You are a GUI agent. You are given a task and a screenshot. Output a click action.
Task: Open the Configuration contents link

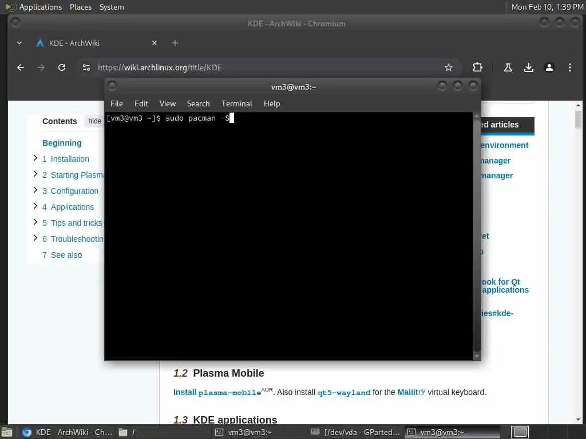tap(70, 191)
